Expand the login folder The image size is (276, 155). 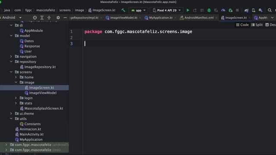click(16, 98)
